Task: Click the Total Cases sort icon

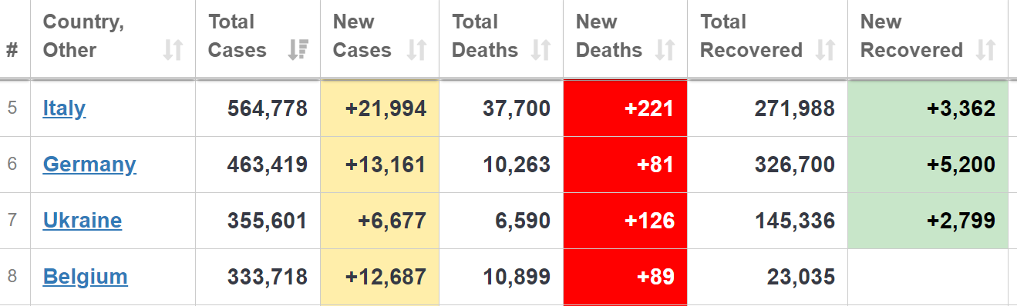Action: click(x=298, y=51)
